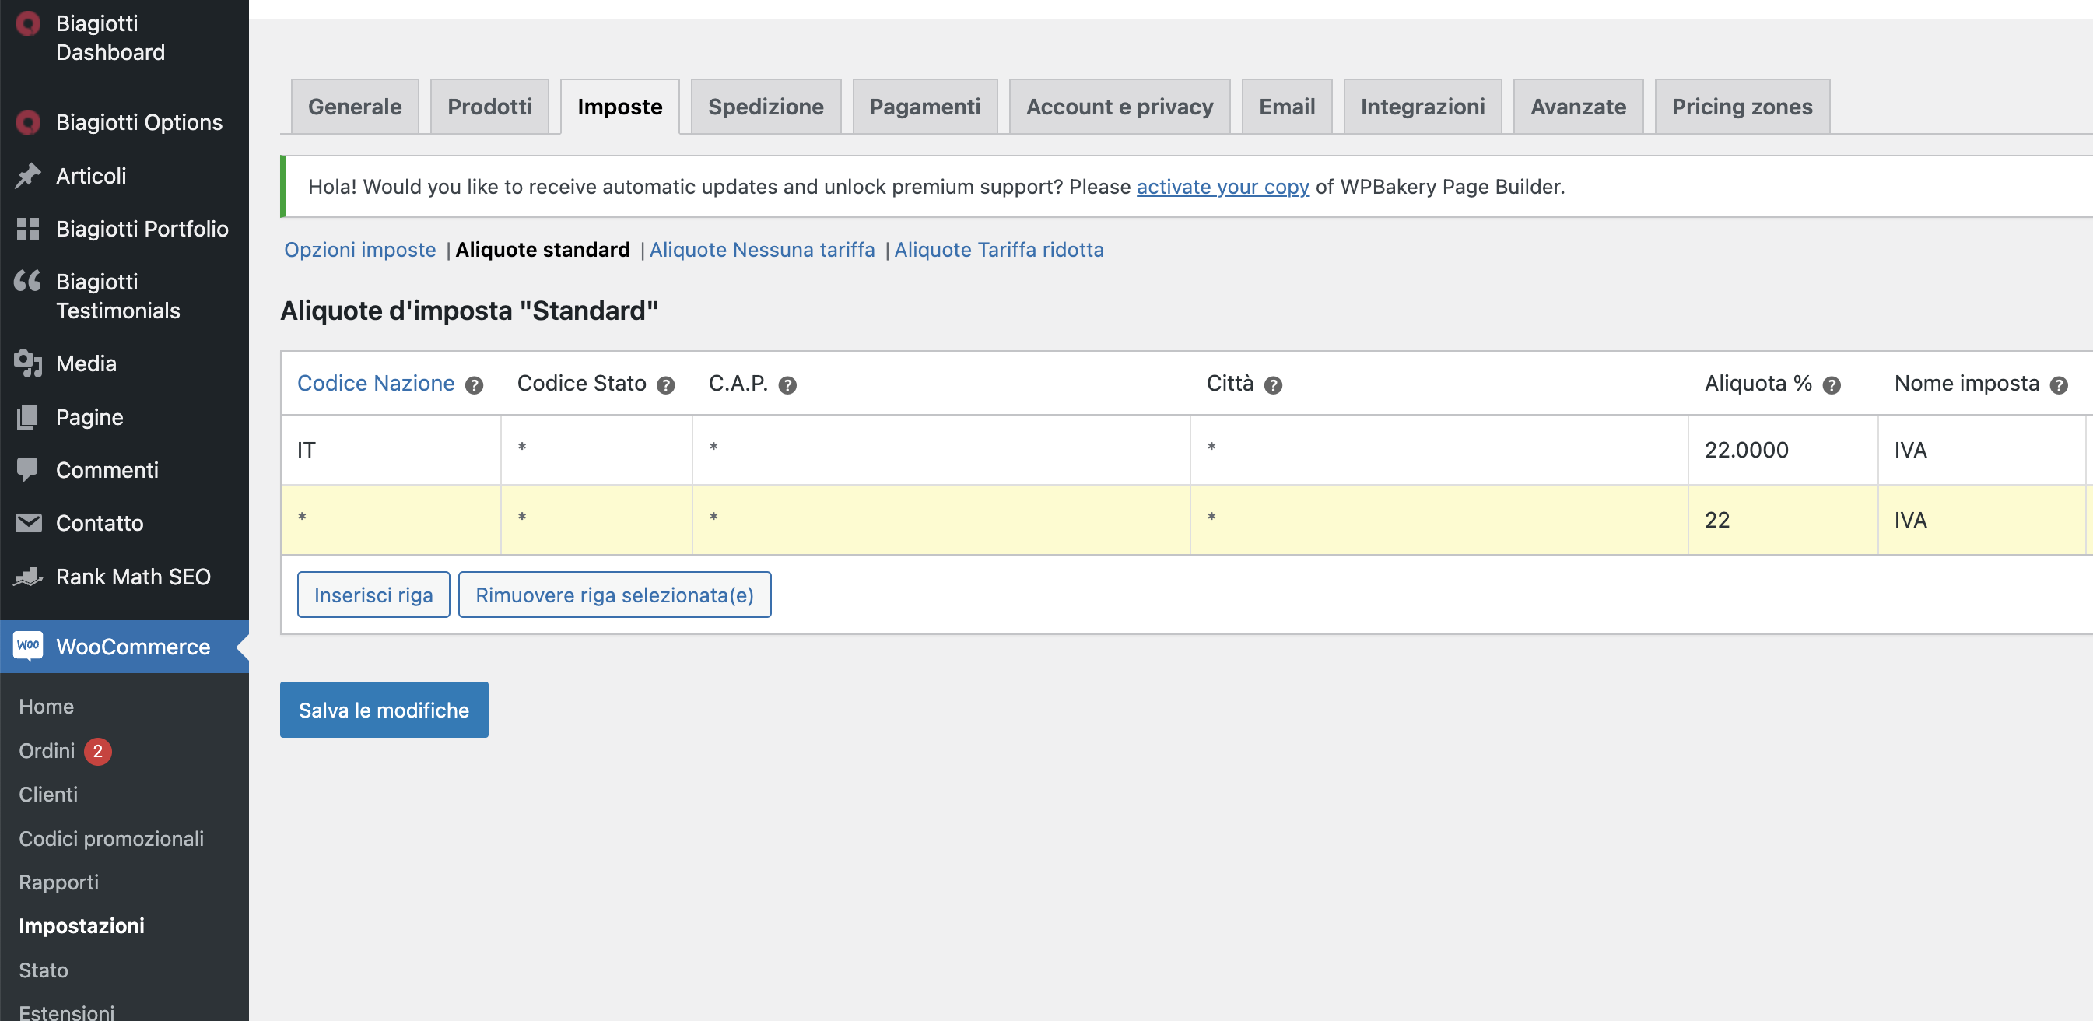
Task: Click the Contatto envelope icon
Action: point(29,523)
